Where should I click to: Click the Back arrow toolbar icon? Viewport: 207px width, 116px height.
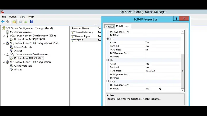click(3, 22)
